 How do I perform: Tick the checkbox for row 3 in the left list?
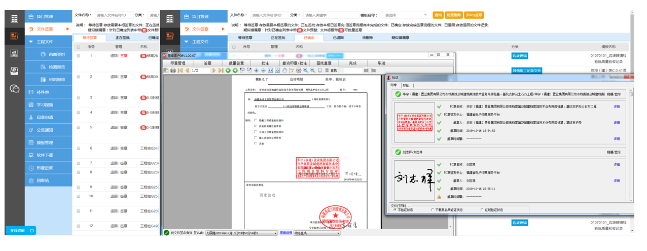click(x=79, y=97)
